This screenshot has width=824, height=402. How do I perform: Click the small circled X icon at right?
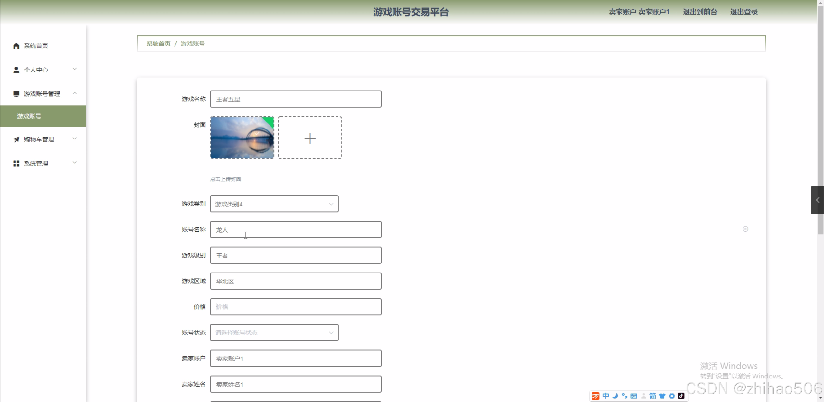[745, 229]
